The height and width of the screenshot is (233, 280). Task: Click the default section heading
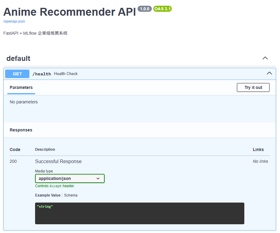pos(18,58)
